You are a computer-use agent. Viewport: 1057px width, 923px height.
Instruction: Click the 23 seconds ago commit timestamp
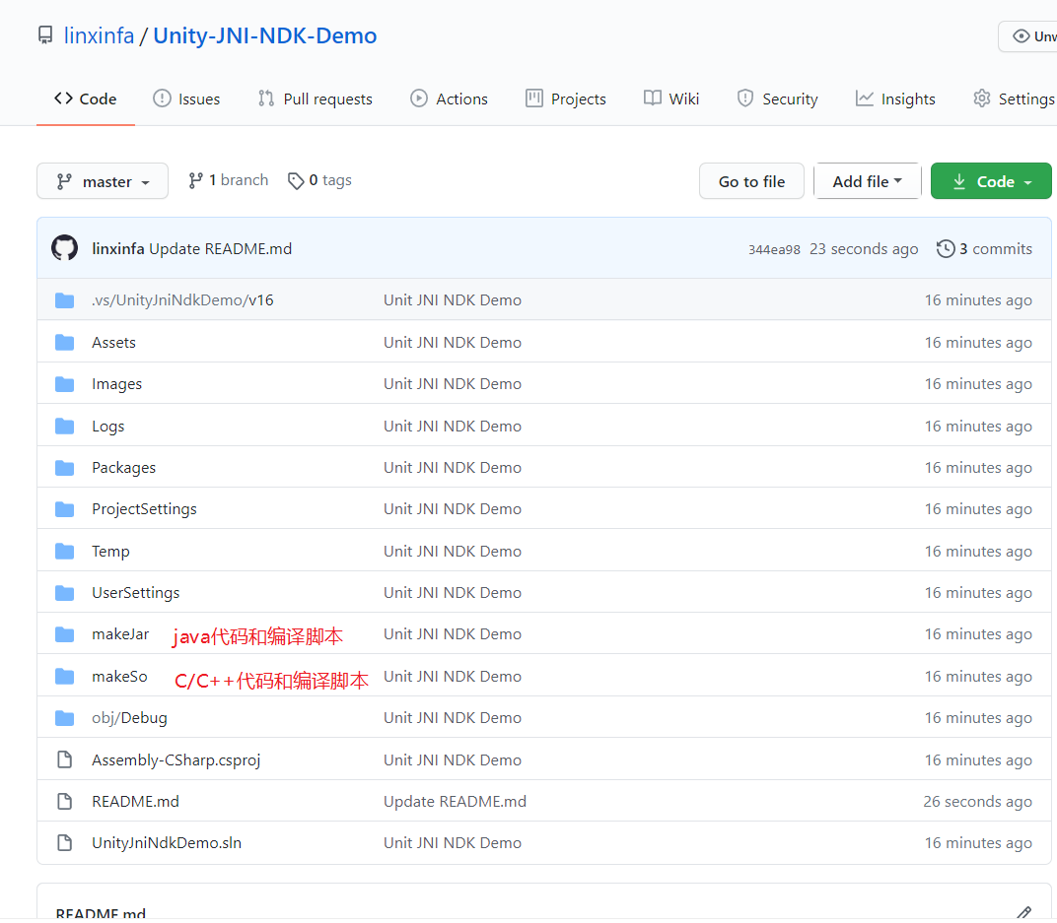point(864,249)
